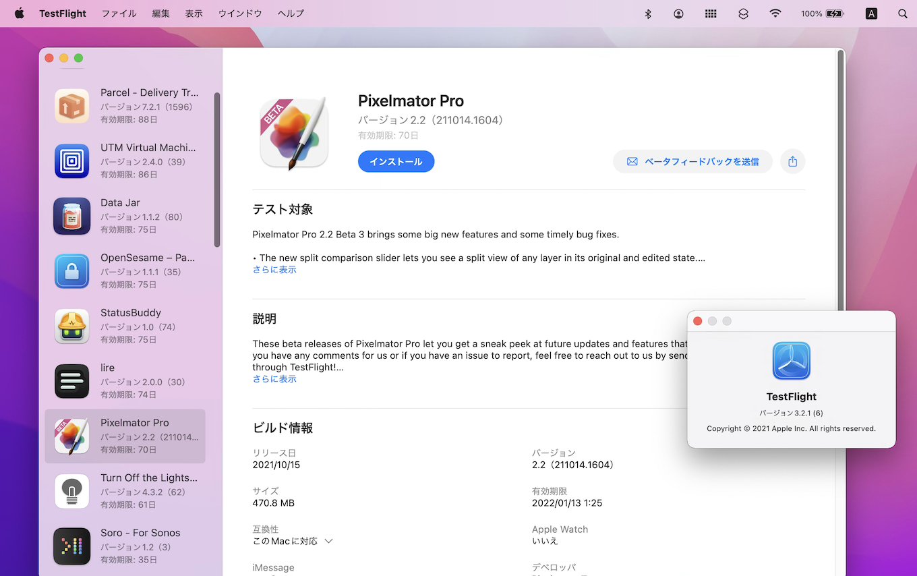This screenshot has height=576, width=917.
Task: Select the OpenSesame lock app icon
Action: 72,271
